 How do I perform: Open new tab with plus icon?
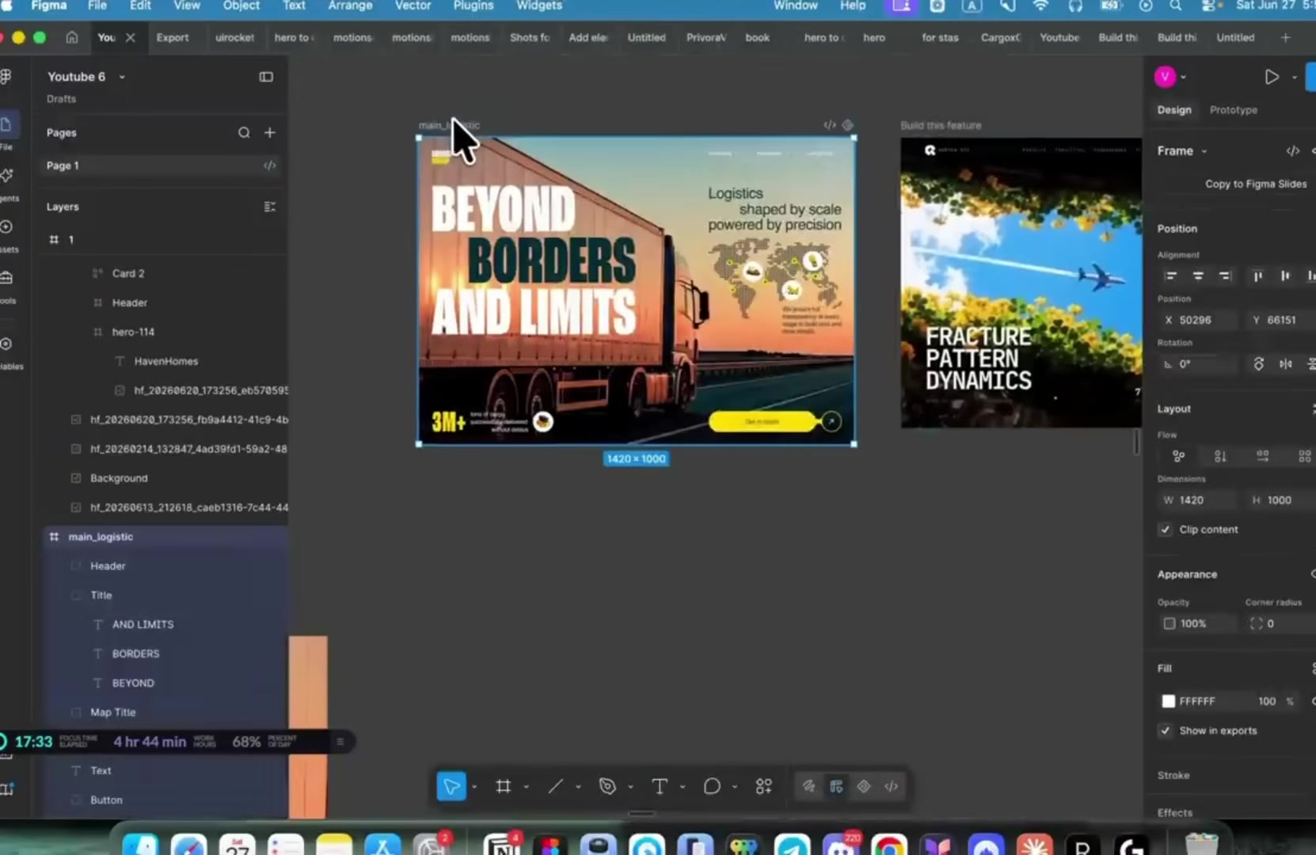[x=1285, y=37]
